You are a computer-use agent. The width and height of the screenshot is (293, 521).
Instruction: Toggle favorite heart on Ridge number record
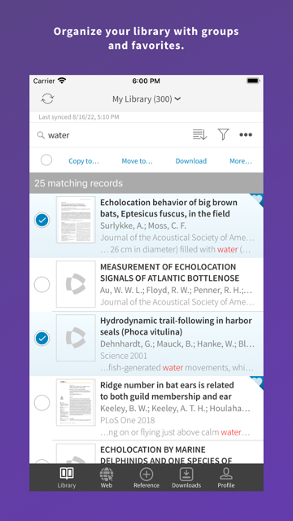pos(257,383)
